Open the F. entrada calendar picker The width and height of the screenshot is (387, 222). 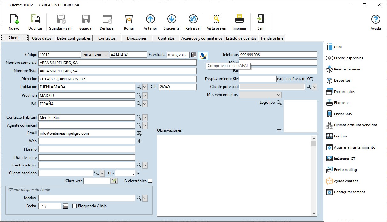[193, 55]
